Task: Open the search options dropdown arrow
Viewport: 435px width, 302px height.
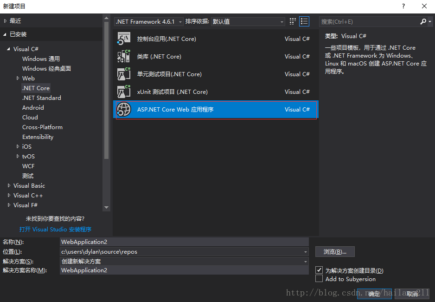Action: point(430,21)
